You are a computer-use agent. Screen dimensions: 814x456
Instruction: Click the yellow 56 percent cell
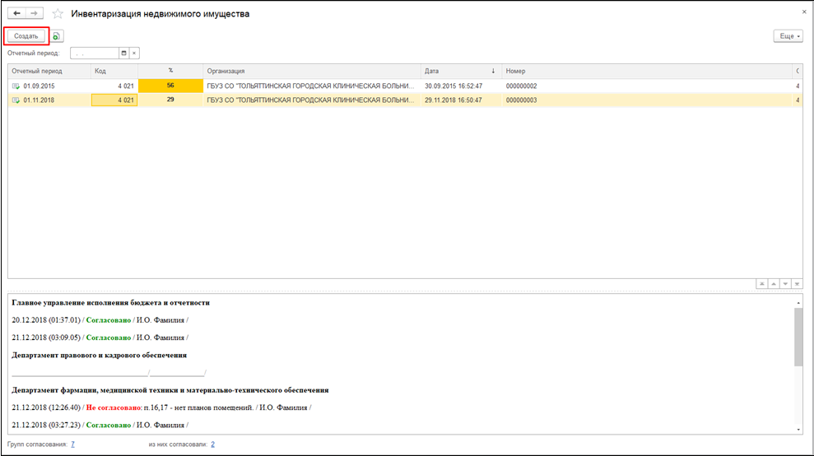coord(170,86)
